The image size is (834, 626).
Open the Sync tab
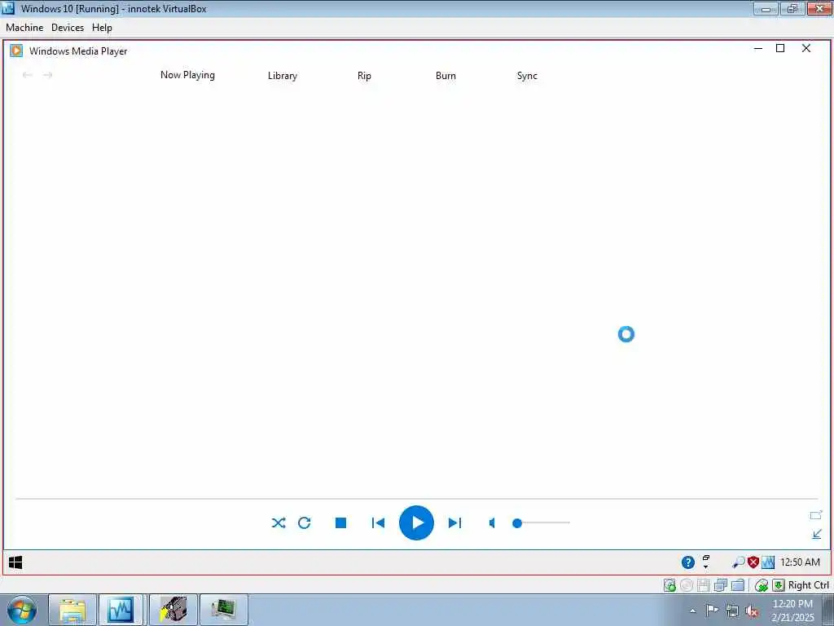(527, 76)
